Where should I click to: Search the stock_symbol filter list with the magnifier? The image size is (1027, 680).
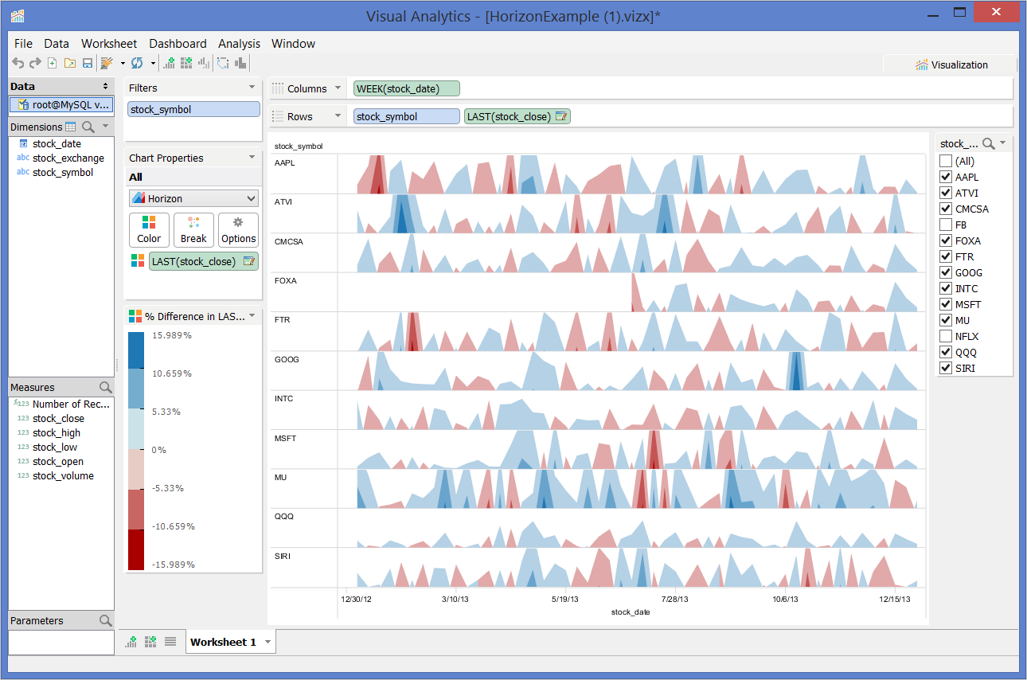tap(988, 143)
